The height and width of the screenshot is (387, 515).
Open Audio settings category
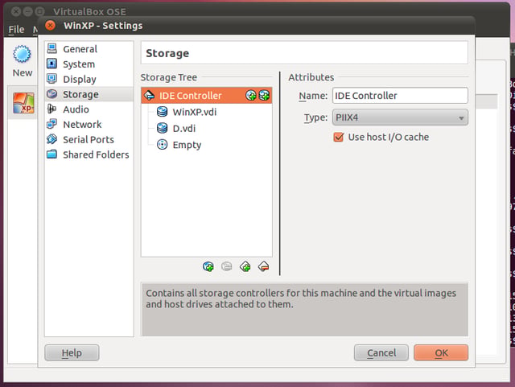[89, 109]
